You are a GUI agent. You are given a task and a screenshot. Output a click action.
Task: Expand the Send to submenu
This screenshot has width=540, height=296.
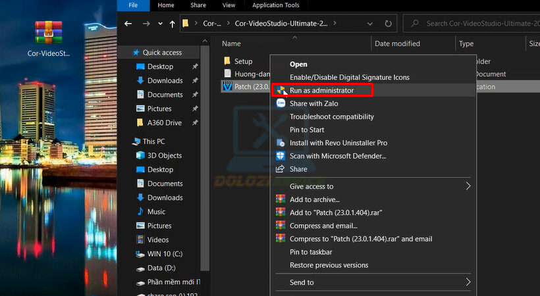(x=468, y=282)
